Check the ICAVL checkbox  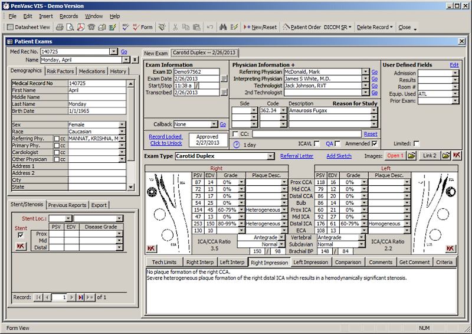pyautogui.click(x=317, y=143)
